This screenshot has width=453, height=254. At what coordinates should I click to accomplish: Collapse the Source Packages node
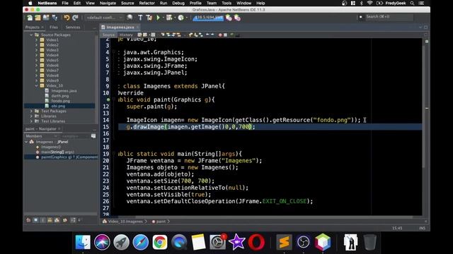click(31, 35)
